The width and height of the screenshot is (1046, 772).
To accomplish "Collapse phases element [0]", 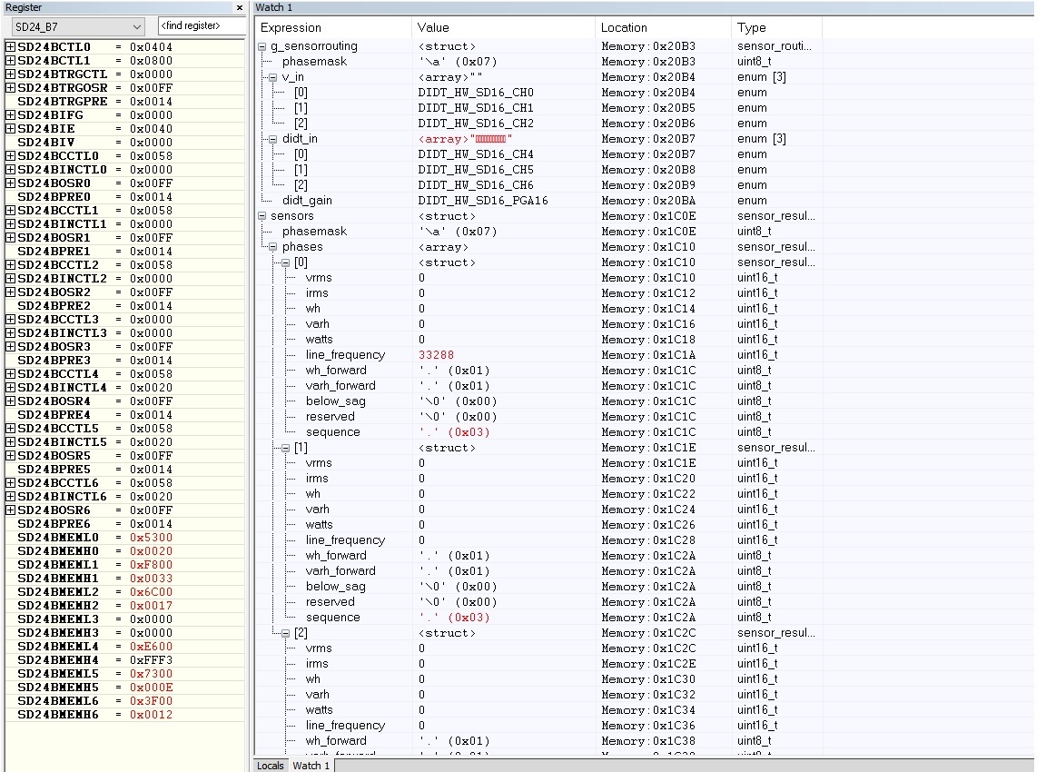I will click(285, 262).
